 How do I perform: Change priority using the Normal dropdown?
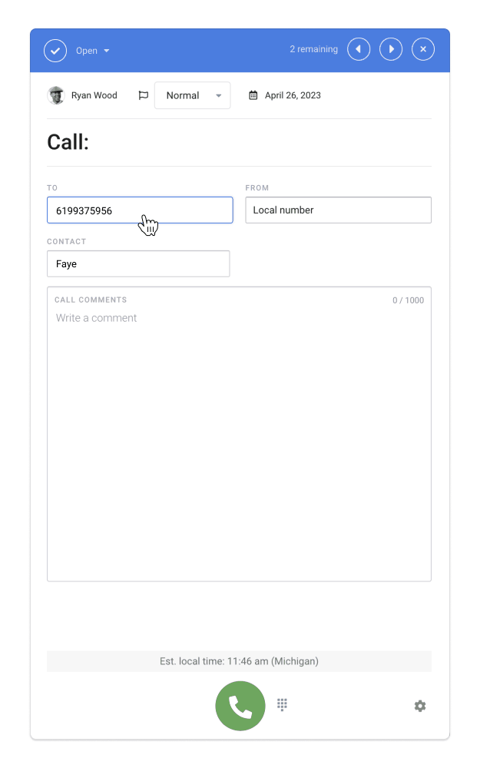[x=192, y=94]
